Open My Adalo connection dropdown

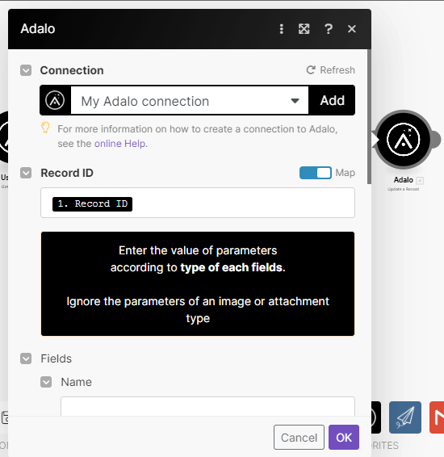pyautogui.click(x=190, y=101)
